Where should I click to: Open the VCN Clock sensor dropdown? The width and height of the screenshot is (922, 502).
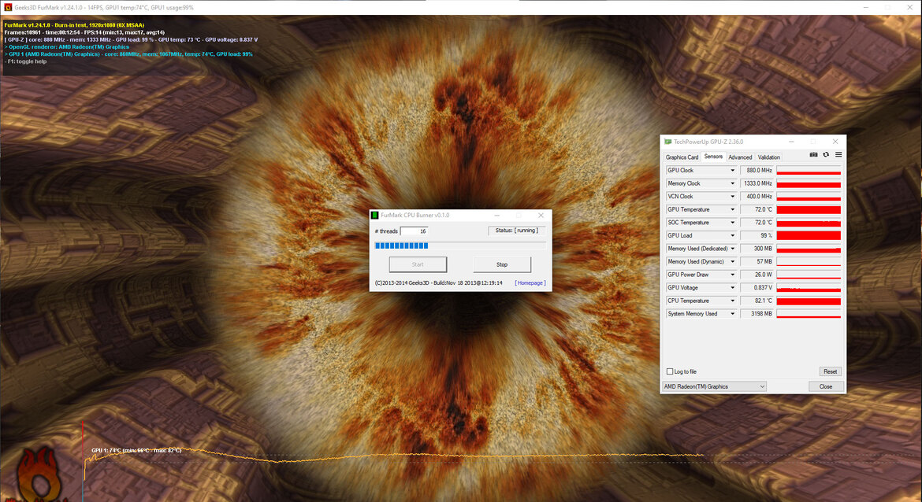[x=733, y=196]
